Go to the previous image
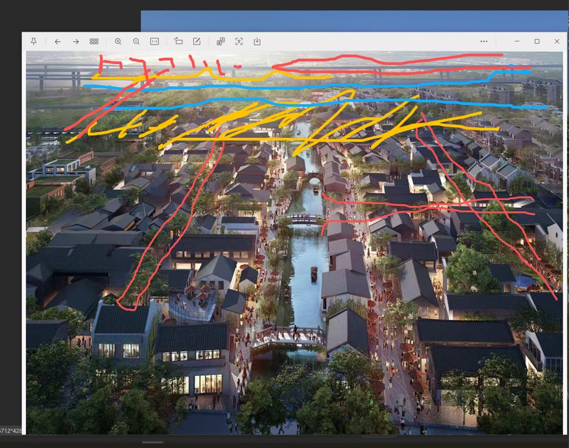 pos(57,42)
